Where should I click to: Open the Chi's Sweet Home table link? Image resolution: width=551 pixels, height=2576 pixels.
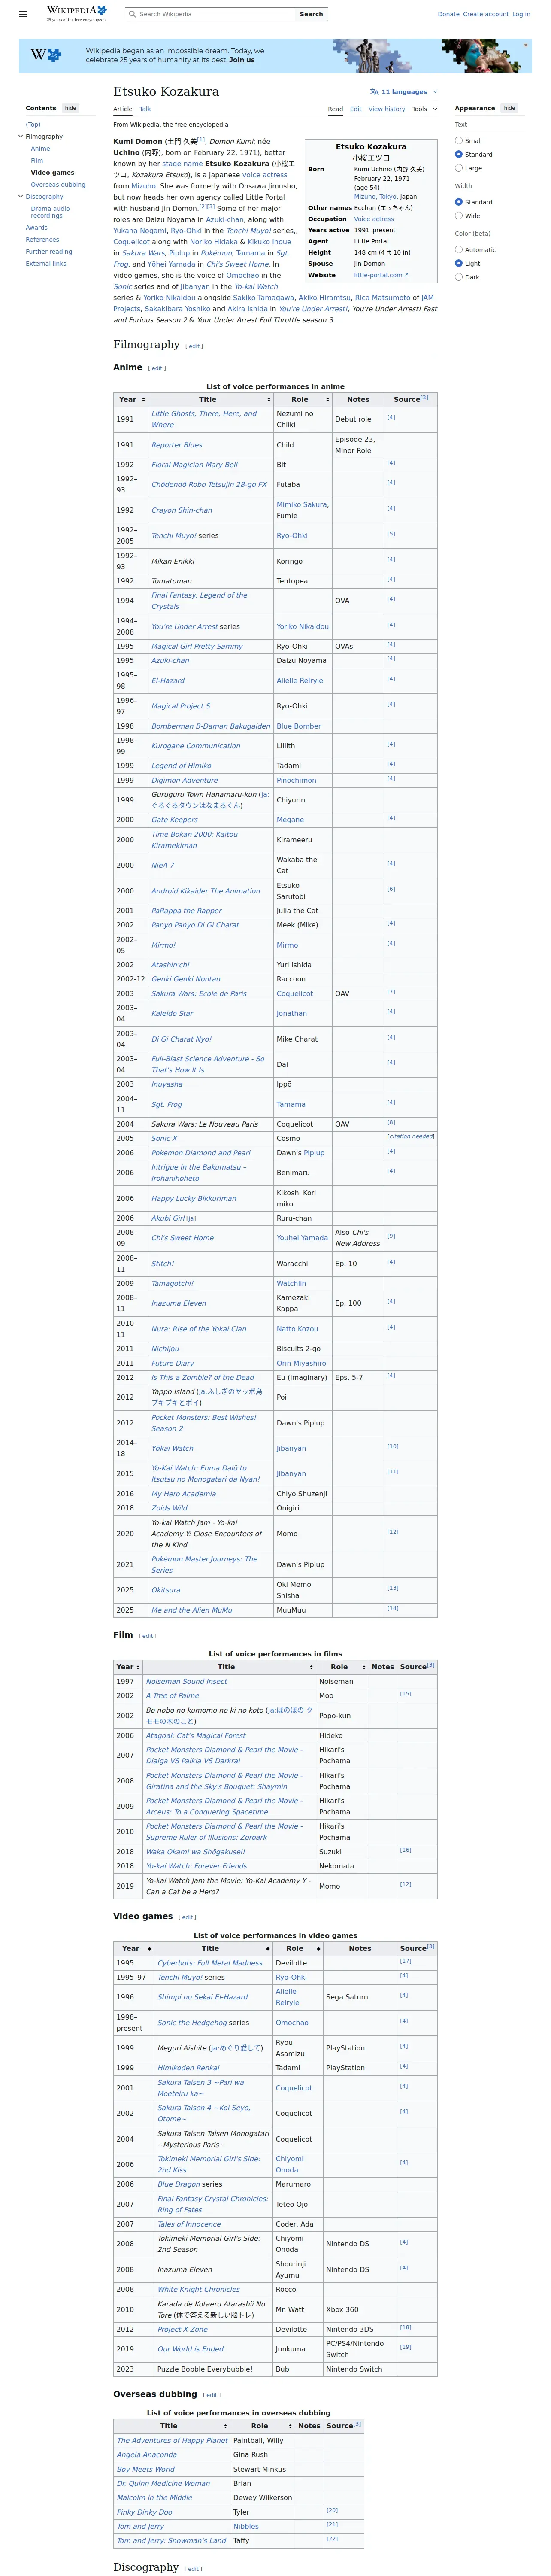tap(182, 1238)
